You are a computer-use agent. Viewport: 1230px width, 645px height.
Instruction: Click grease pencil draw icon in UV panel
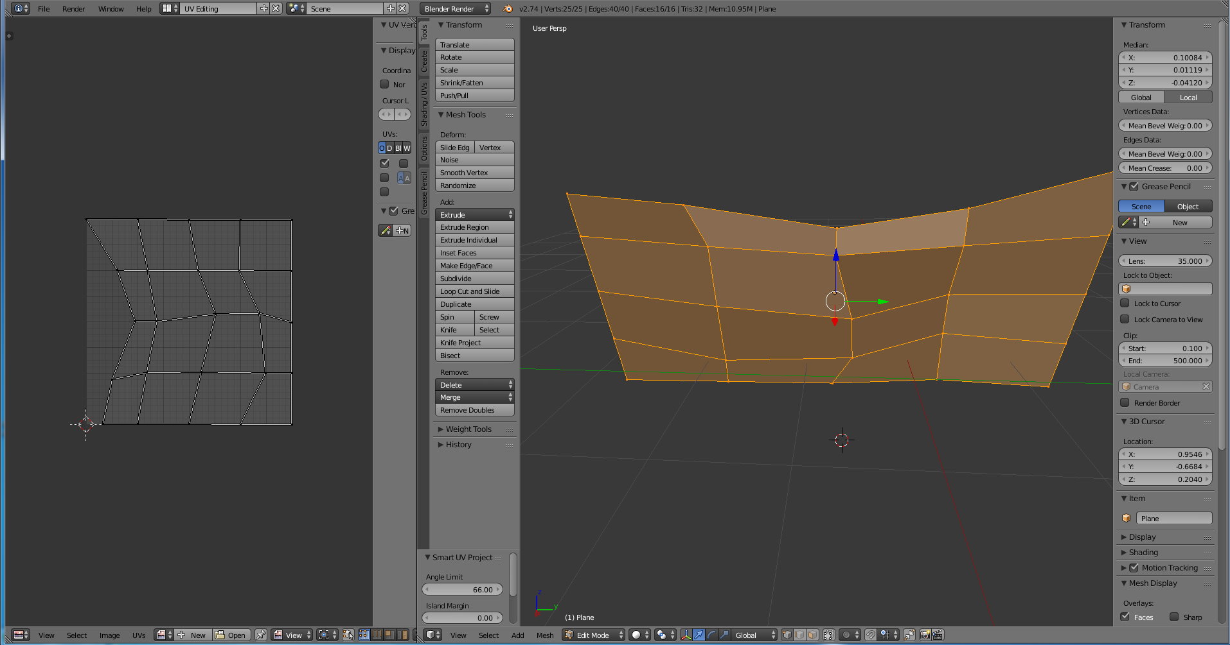(386, 230)
